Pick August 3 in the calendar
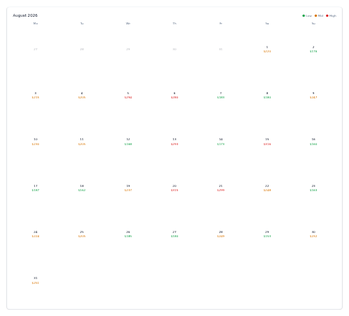Screen dimensions: 349x316 (x=36, y=95)
